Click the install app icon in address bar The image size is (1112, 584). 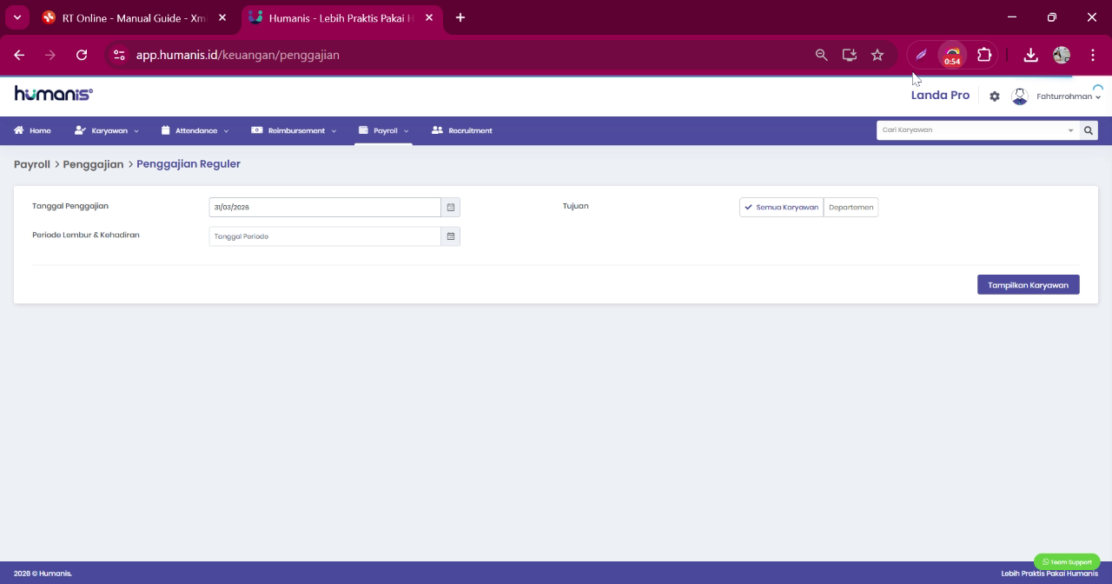point(850,55)
